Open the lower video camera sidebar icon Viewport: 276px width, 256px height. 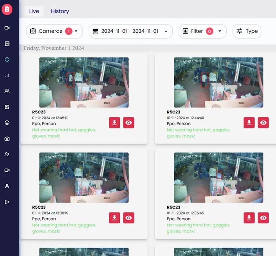pyautogui.click(x=7, y=170)
